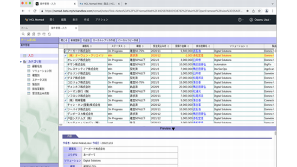The width and height of the screenshot is (297, 167).
Task: Sort by the 見積り金額 column header
Action: (x=182, y=46)
